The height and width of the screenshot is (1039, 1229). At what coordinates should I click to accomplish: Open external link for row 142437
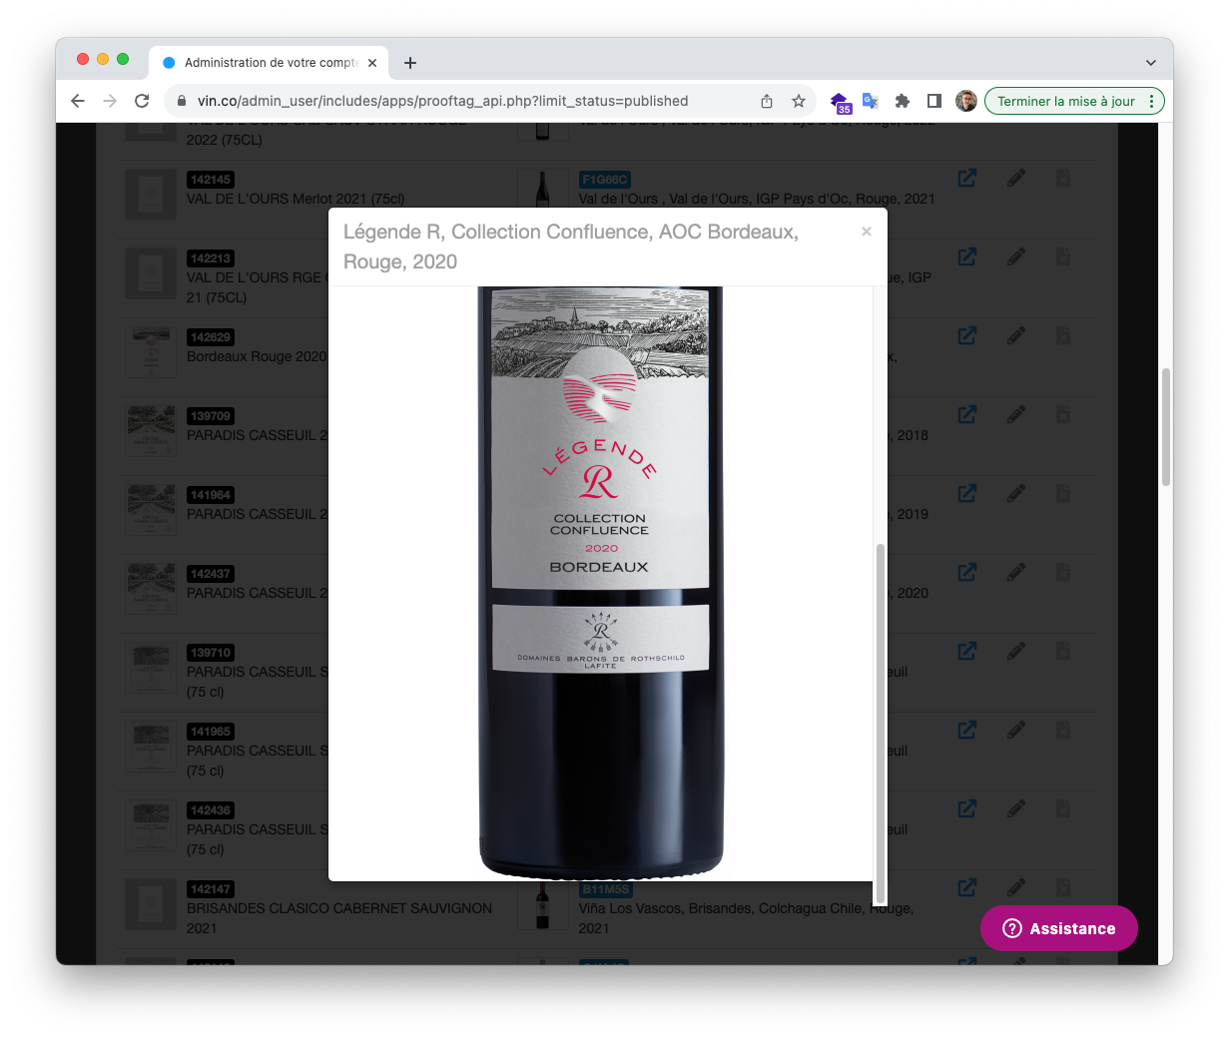(x=967, y=572)
